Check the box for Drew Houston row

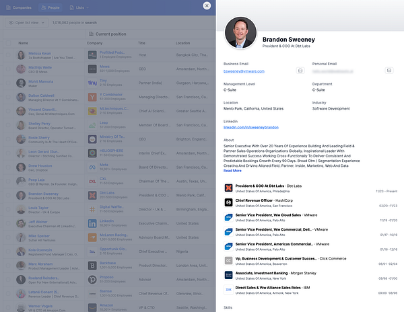coord(8,167)
